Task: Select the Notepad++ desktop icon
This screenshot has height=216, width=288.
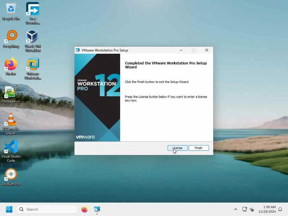Action: 11,94
